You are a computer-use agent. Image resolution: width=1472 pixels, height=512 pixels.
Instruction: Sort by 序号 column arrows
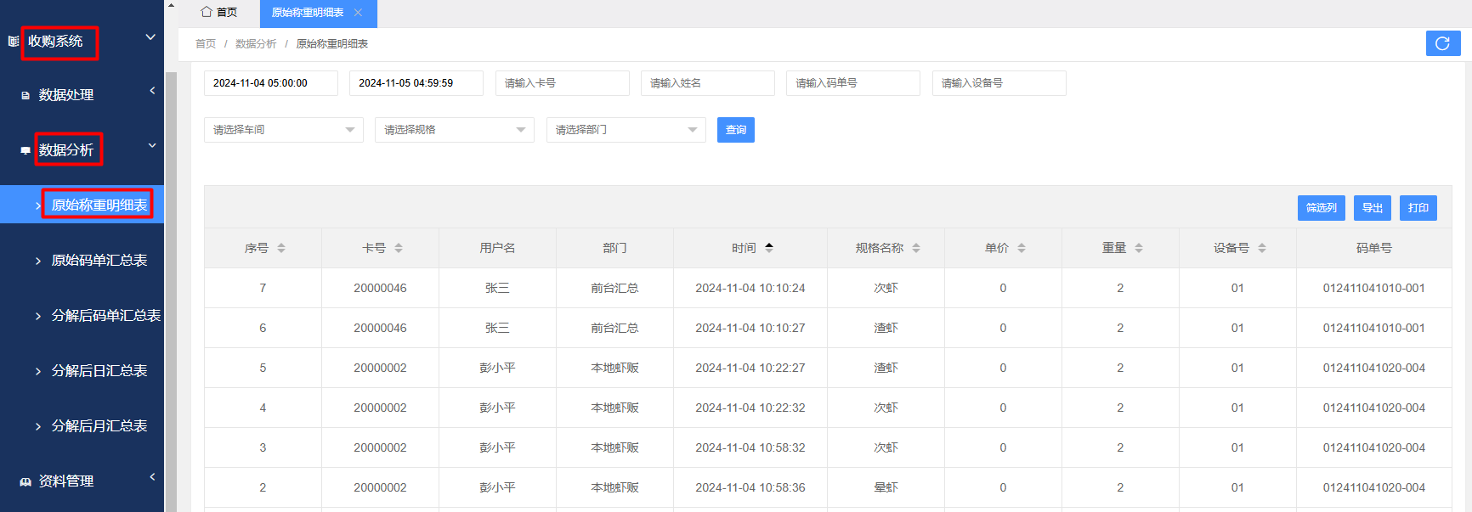281,248
